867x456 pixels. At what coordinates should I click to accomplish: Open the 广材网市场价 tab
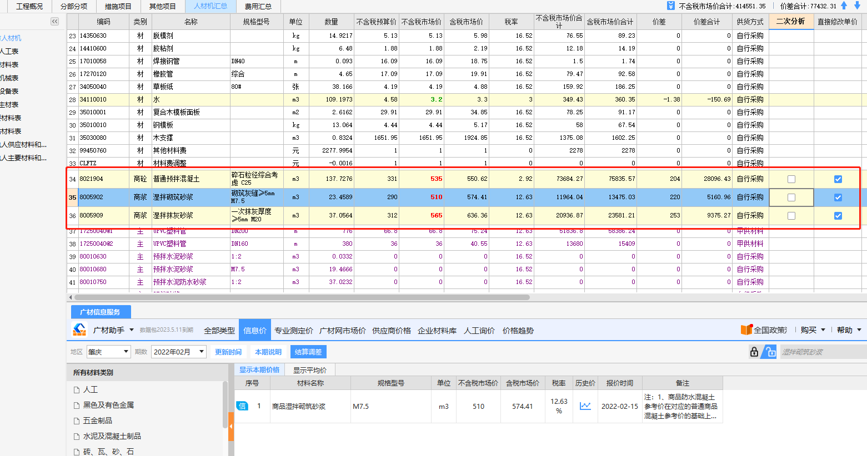tap(343, 331)
